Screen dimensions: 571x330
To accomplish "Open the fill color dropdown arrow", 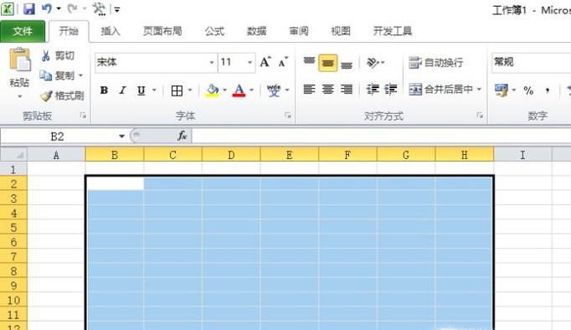I will point(224,90).
